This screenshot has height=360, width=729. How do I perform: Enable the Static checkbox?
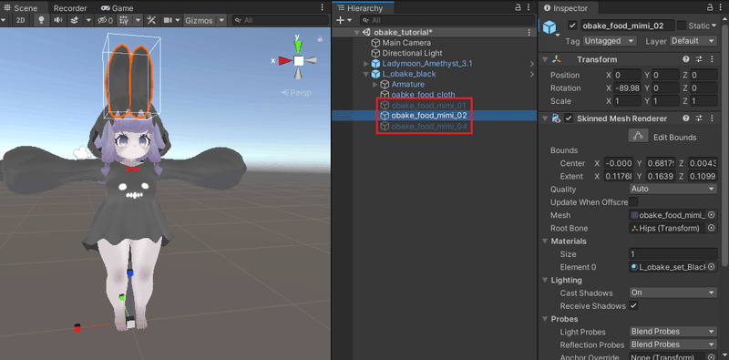point(682,26)
